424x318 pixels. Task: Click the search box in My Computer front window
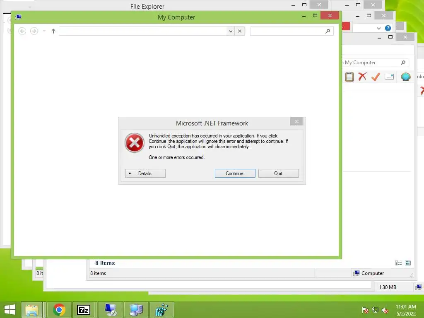[291, 31]
